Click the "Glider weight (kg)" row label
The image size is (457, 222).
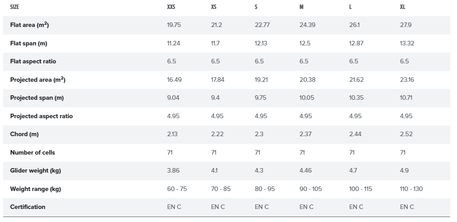[x=35, y=171]
